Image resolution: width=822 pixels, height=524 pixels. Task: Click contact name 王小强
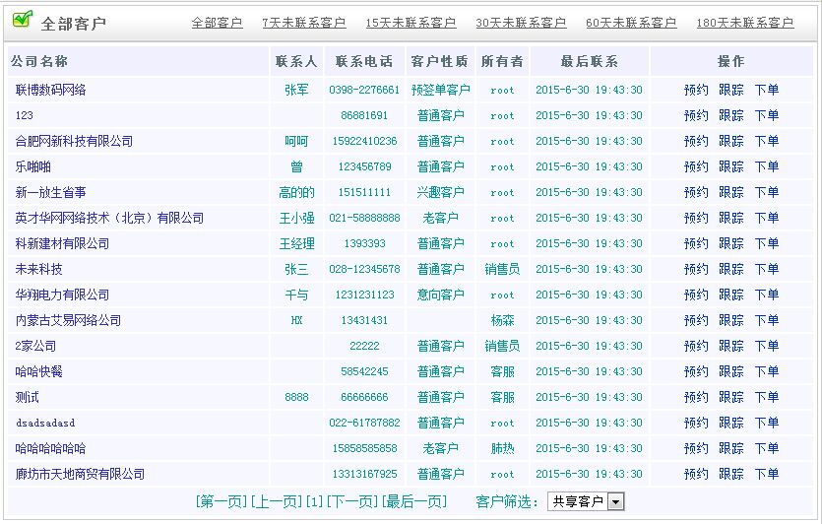(x=296, y=219)
